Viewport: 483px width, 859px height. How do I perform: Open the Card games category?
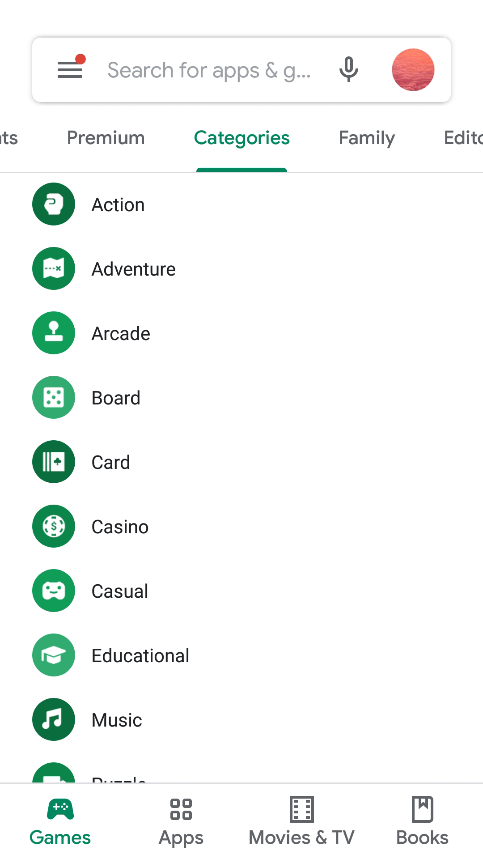pos(111,463)
